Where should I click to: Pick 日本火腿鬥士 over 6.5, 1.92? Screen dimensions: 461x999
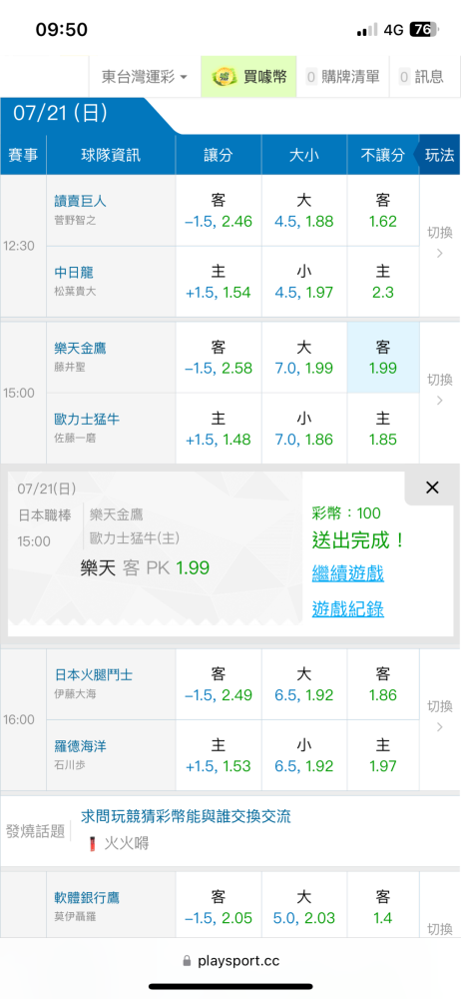click(x=303, y=684)
